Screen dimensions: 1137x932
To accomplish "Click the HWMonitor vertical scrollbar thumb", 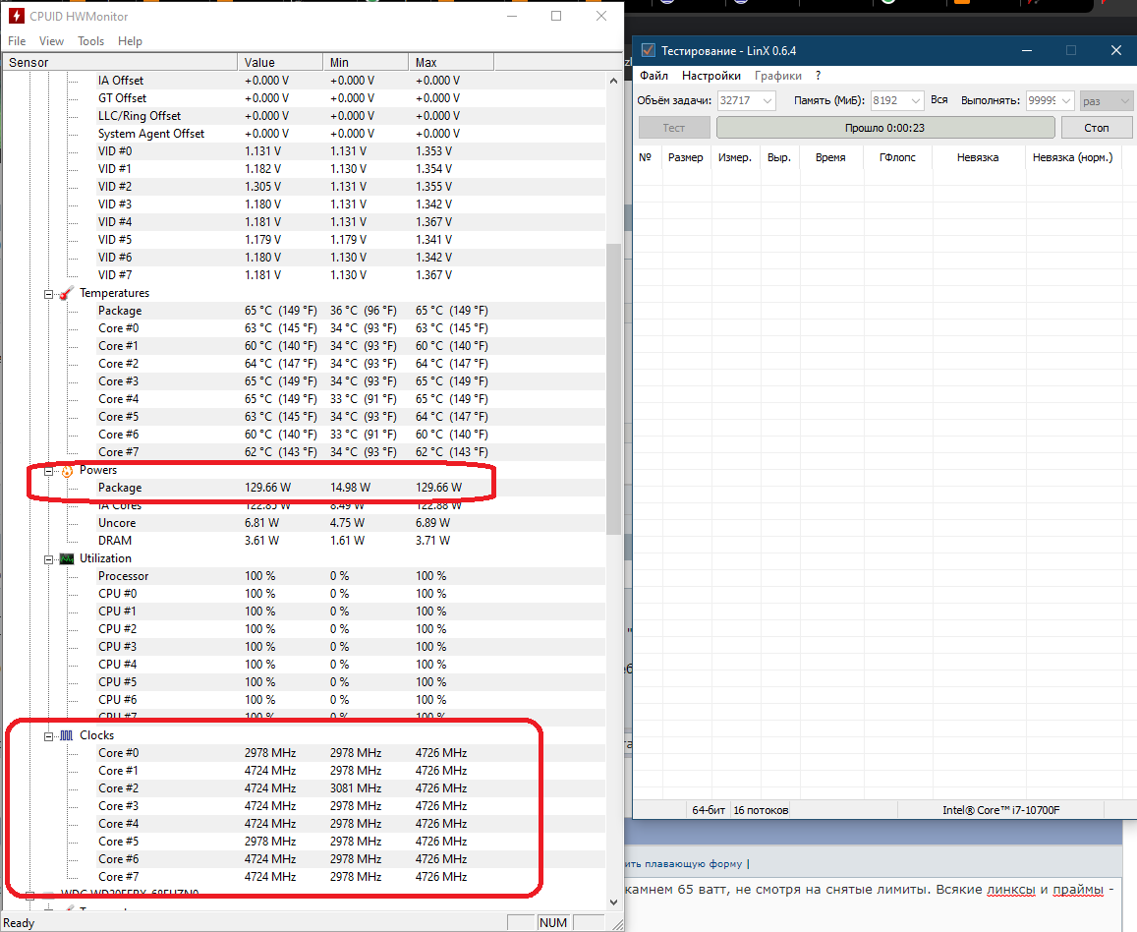I will pyautogui.click(x=613, y=388).
